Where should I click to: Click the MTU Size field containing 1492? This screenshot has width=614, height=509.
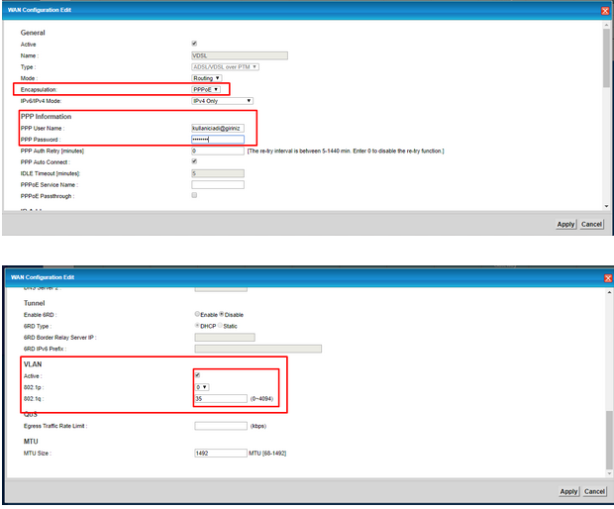coord(221,453)
